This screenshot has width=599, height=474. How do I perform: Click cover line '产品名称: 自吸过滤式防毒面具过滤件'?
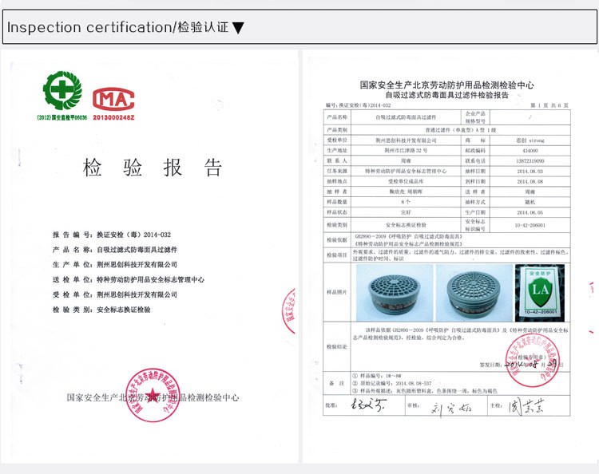pos(115,250)
